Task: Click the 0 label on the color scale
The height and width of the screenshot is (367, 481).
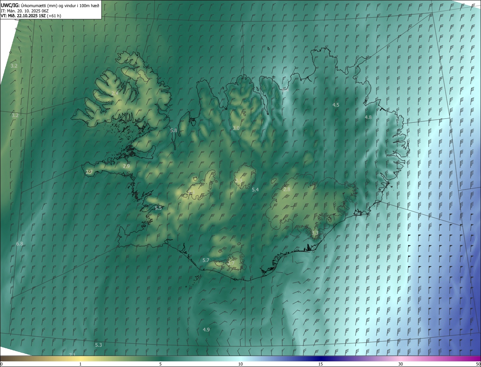Action: (x=2, y=364)
